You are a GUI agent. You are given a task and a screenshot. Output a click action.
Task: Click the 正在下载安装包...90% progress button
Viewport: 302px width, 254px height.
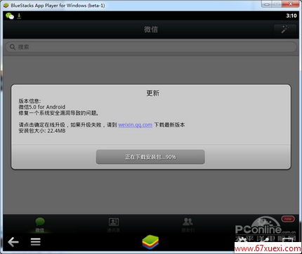[150, 157]
